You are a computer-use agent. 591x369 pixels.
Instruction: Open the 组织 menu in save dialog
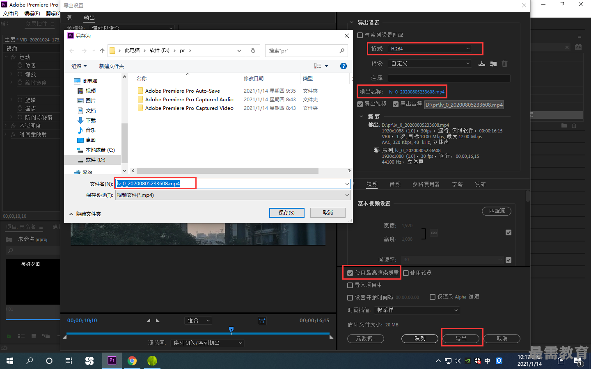[x=79, y=66]
